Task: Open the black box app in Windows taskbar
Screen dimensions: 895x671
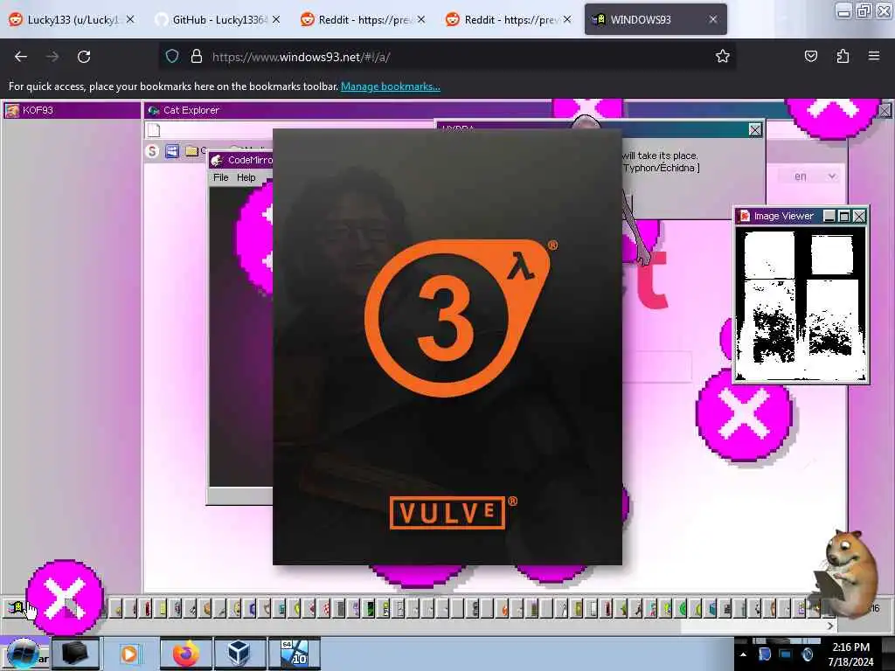Action: tap(75, 654)
